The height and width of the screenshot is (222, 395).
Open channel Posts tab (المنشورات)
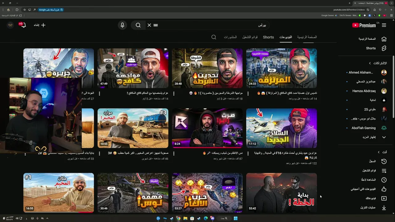(230, 37)
